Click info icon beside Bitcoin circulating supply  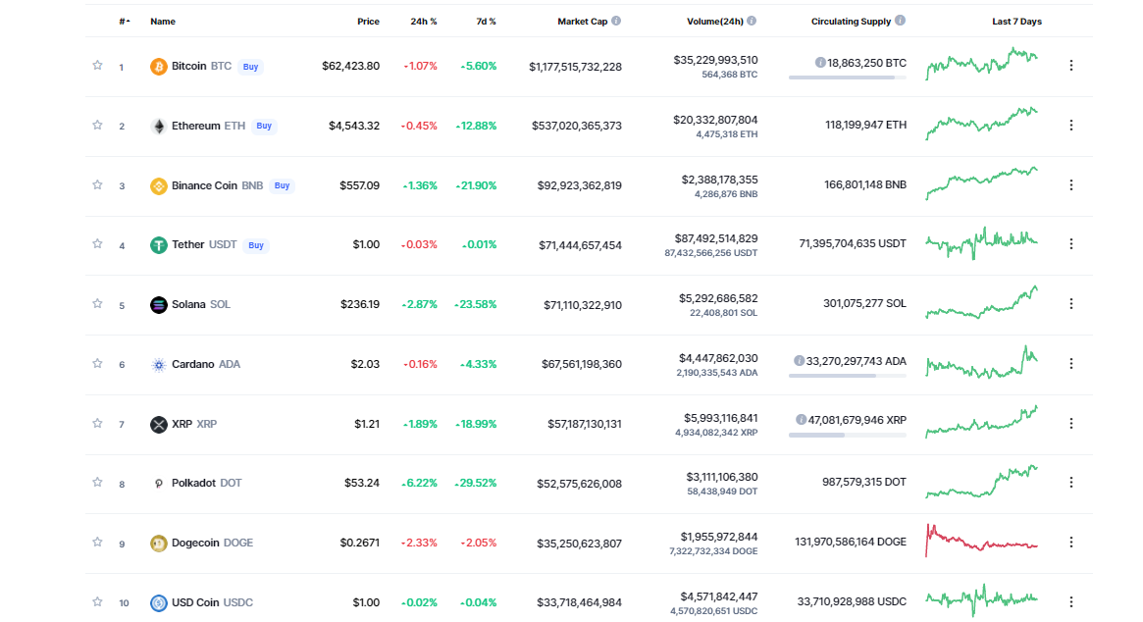tap(820, 63)
